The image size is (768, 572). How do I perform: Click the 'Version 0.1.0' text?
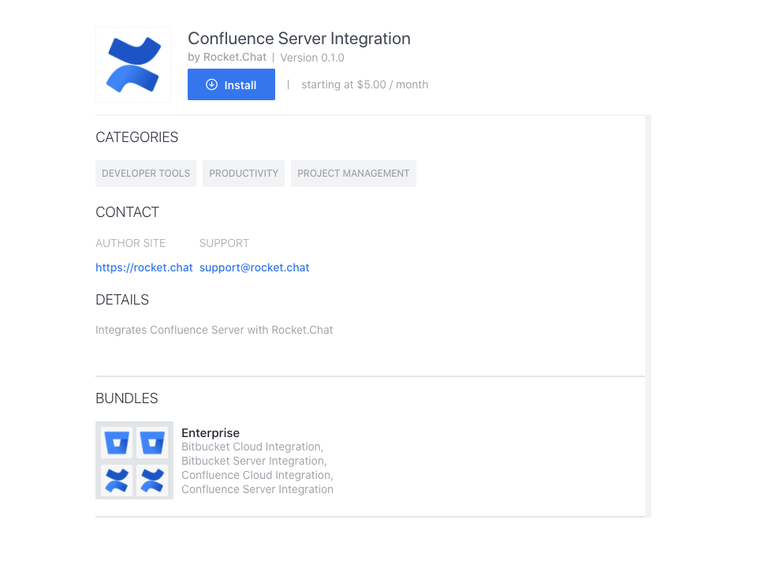click(x=312, y=58)
